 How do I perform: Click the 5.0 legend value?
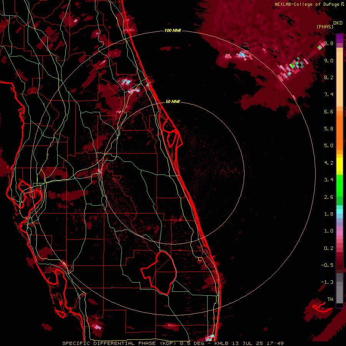pyautogui.click(x=329, y=146)
